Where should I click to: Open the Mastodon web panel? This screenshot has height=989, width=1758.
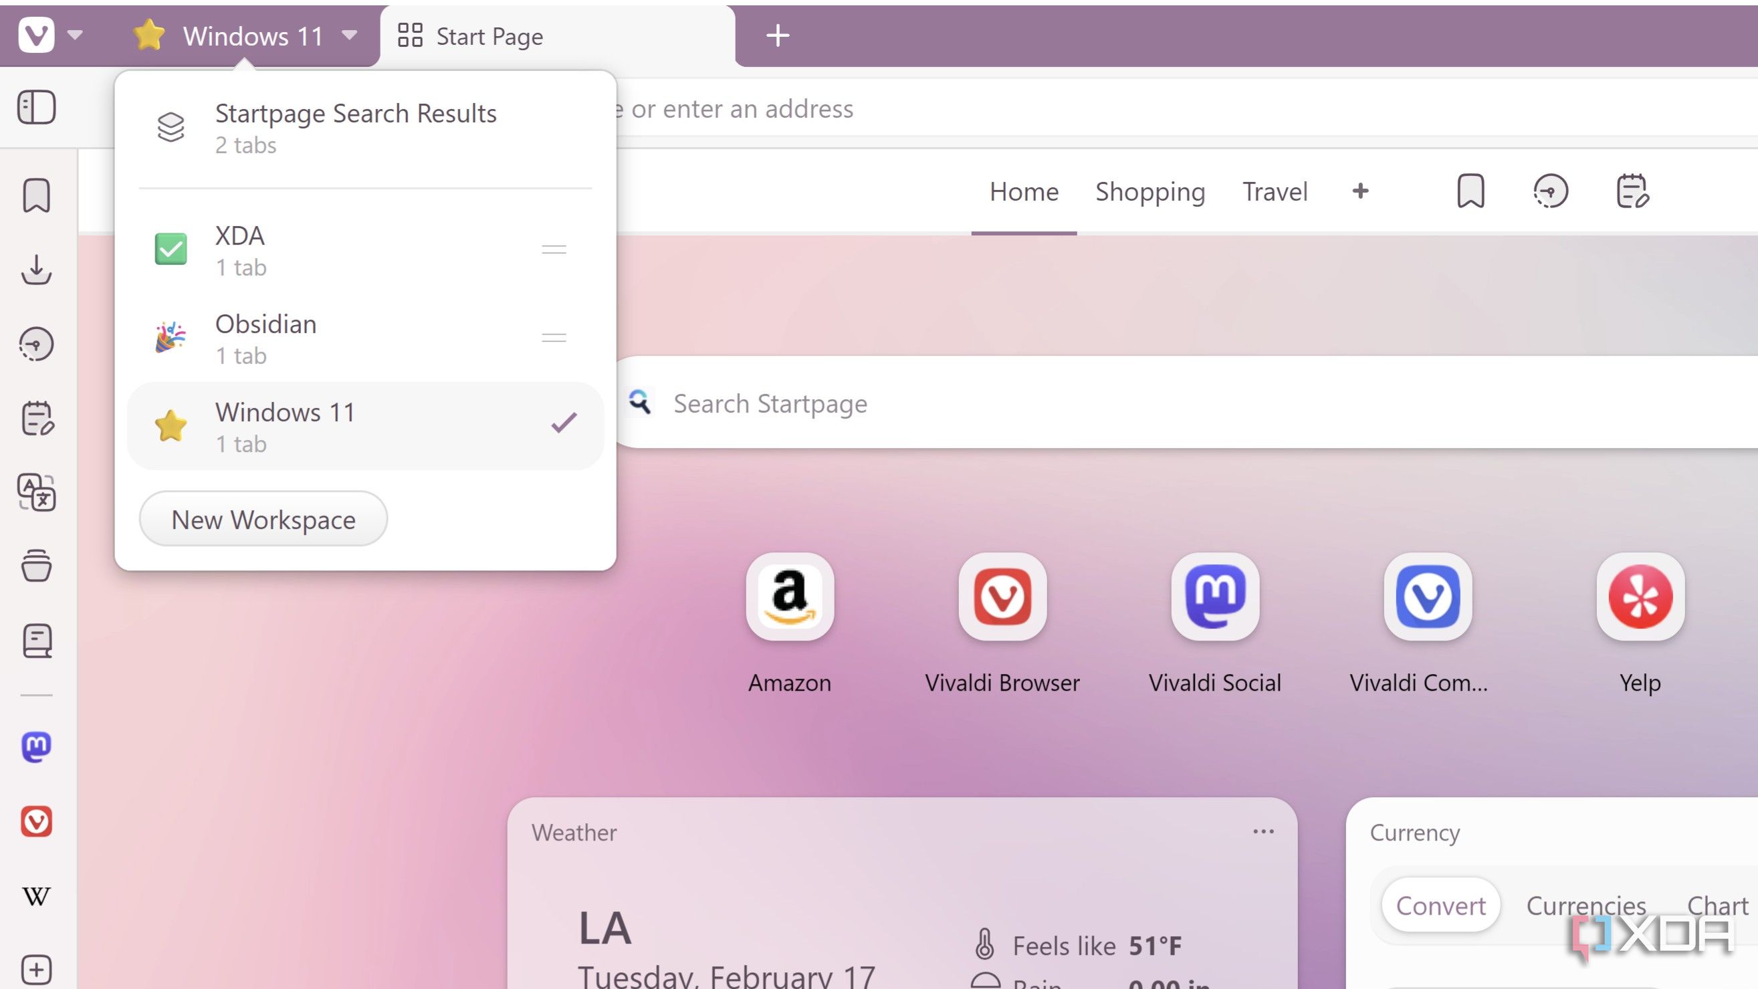tap(36, 747)
